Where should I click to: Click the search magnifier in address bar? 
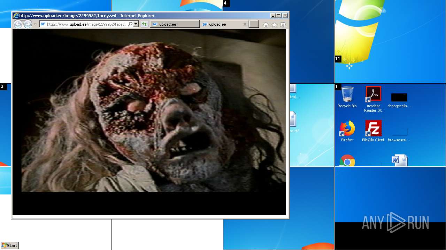click(130, 24)
